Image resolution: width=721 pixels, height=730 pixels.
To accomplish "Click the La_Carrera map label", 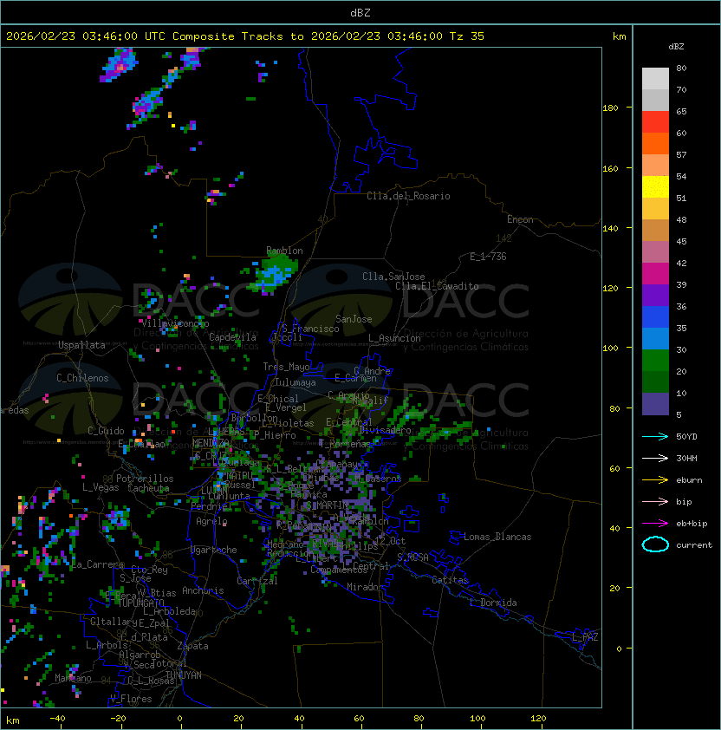I will coord(98,564).
